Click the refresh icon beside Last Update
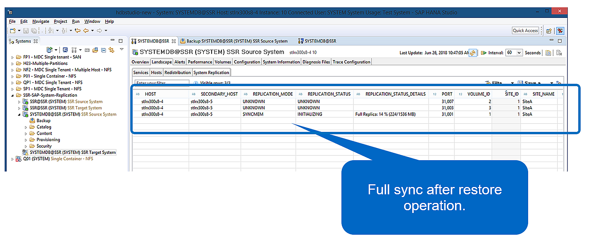The height and width of the screenshot is (244, 595). [472, 53]
